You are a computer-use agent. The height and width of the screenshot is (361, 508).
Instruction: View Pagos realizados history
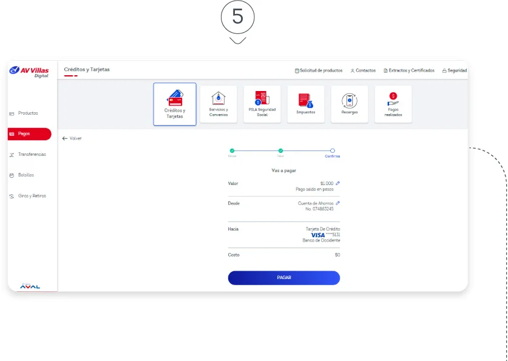coord(393,104)
